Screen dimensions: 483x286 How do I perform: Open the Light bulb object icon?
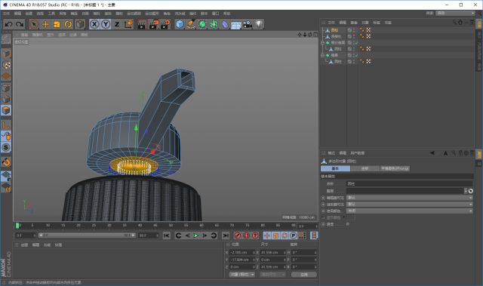coord(259,24)
